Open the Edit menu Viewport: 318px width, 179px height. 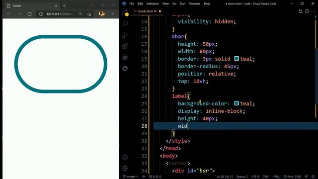[x=140, y=3]
